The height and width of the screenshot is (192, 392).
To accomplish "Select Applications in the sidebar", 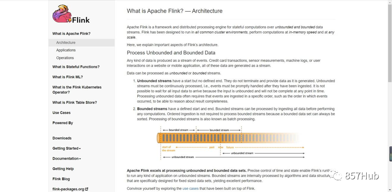I will [x=66, y=50].
